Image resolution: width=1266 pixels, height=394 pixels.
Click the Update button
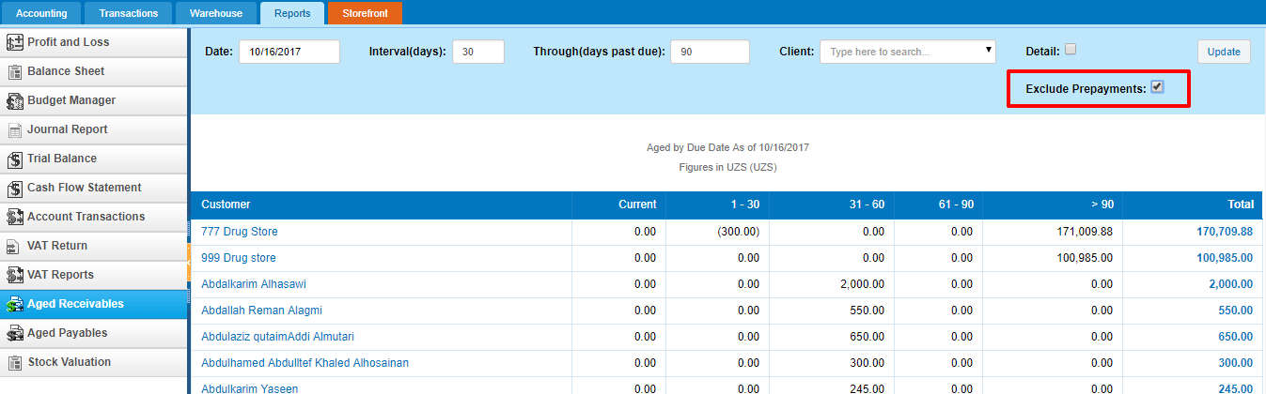[x=1224, y=52]
